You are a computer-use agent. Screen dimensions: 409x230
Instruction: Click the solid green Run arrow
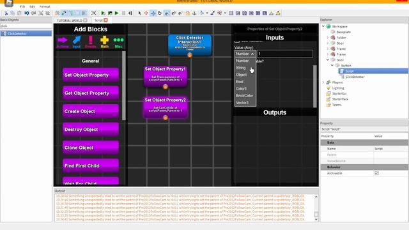tap(116, 13)
